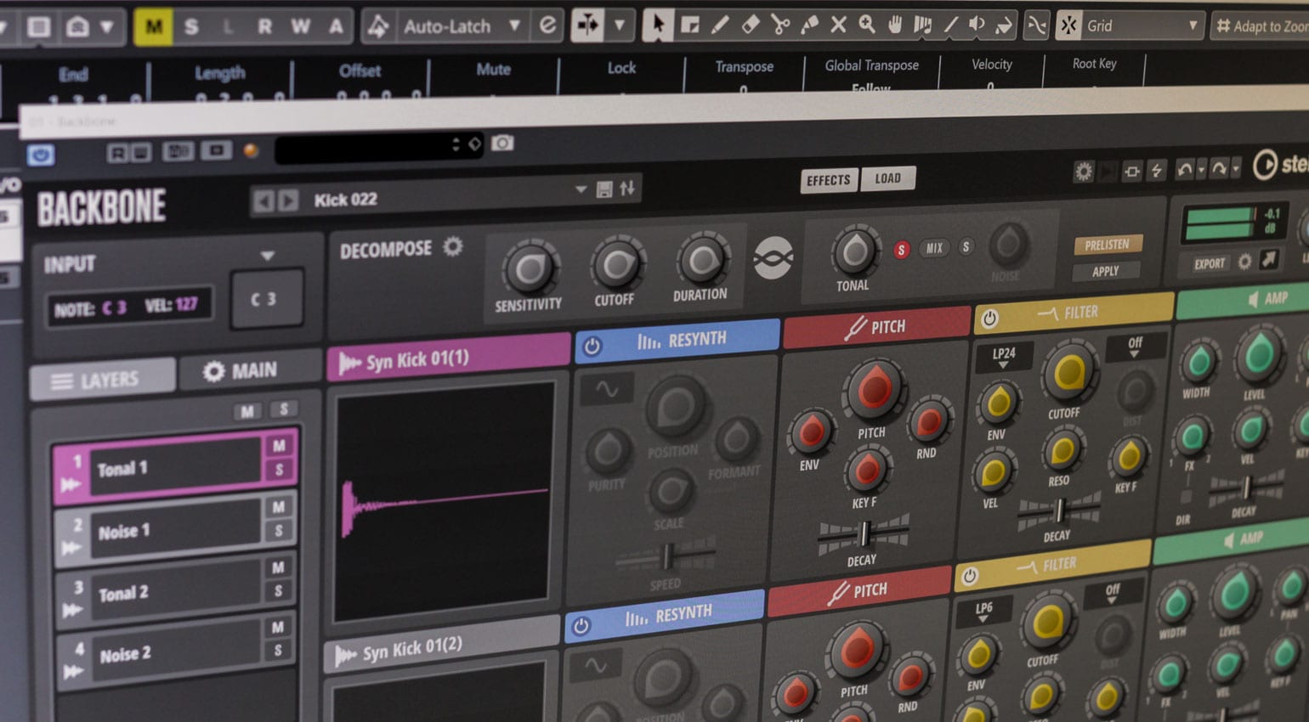This screenshot has height=722, width=1309.
Task: Click the Prelisten button
Action: pyautogui.click(x=1107, y=245)
